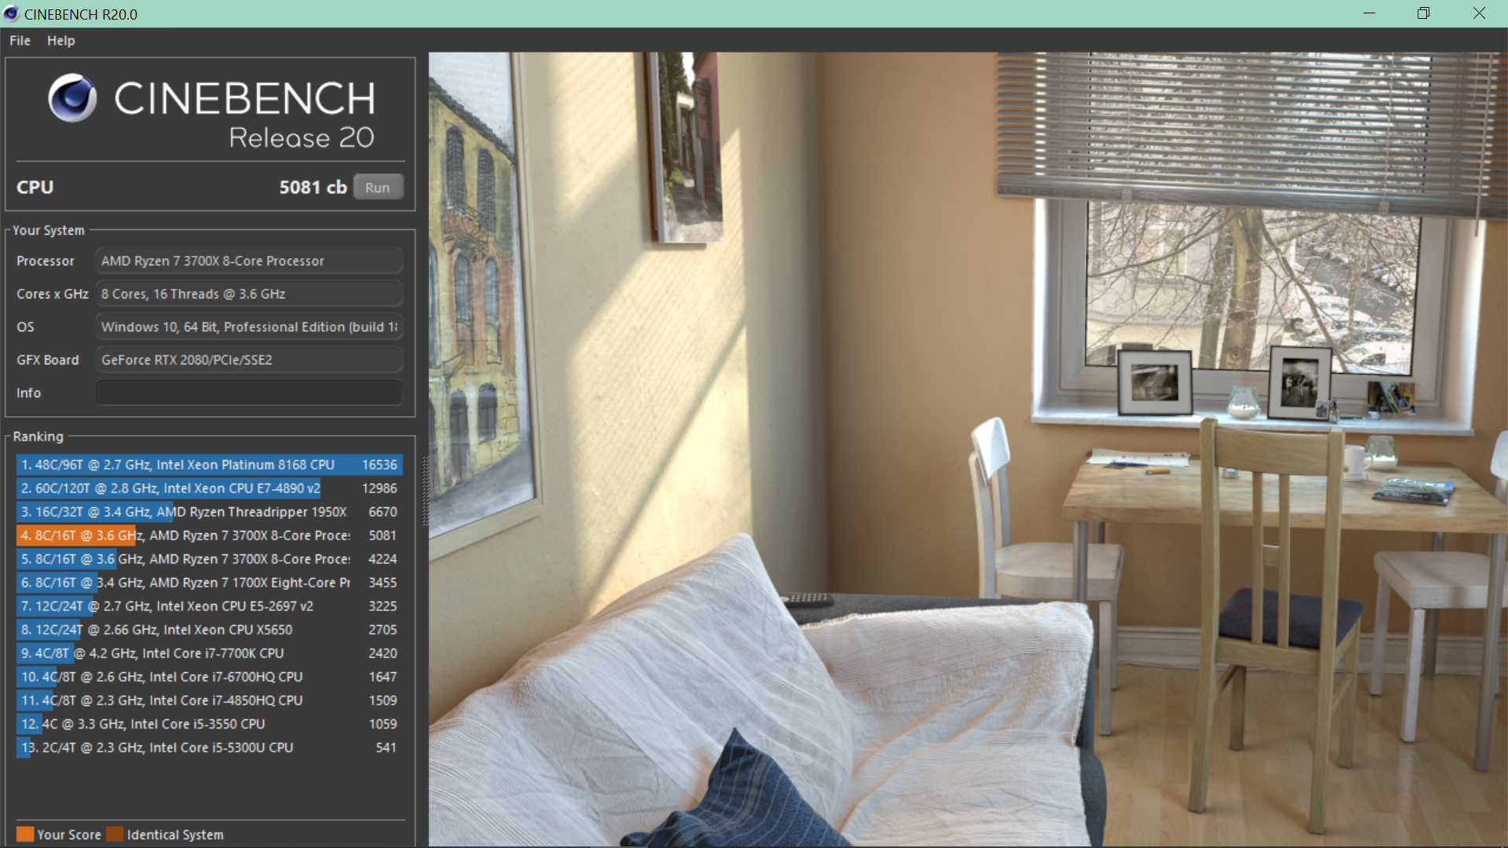Click the Processor field showing AMD Ryzen 7 3700X
Viewport: 1508px width, 848px height.
pyautogui.click(x=248, y=260)
